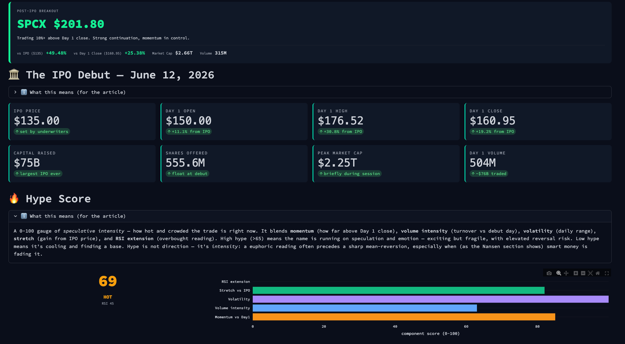The height and width of the screenshot is (344, 625).
Task: Click the hype score number 69
Action: tap(108, 281)
